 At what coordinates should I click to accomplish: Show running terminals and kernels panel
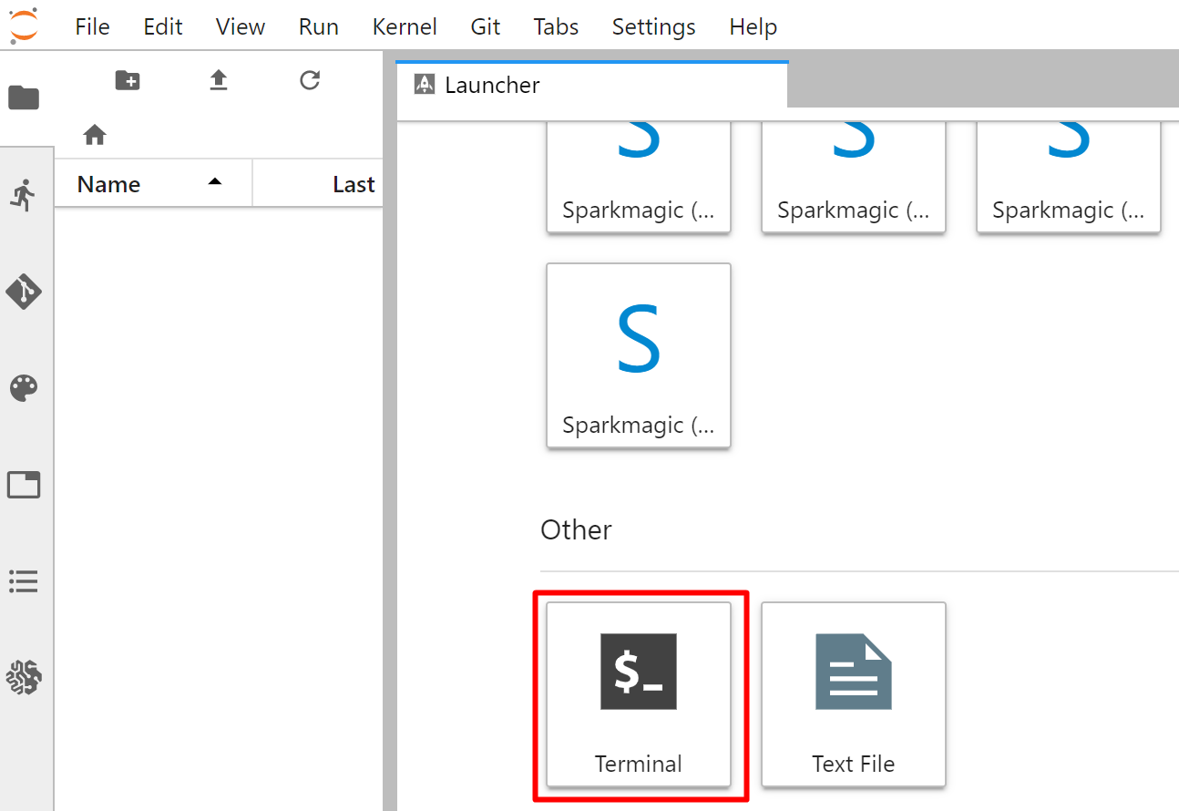(x=24, y=195)
